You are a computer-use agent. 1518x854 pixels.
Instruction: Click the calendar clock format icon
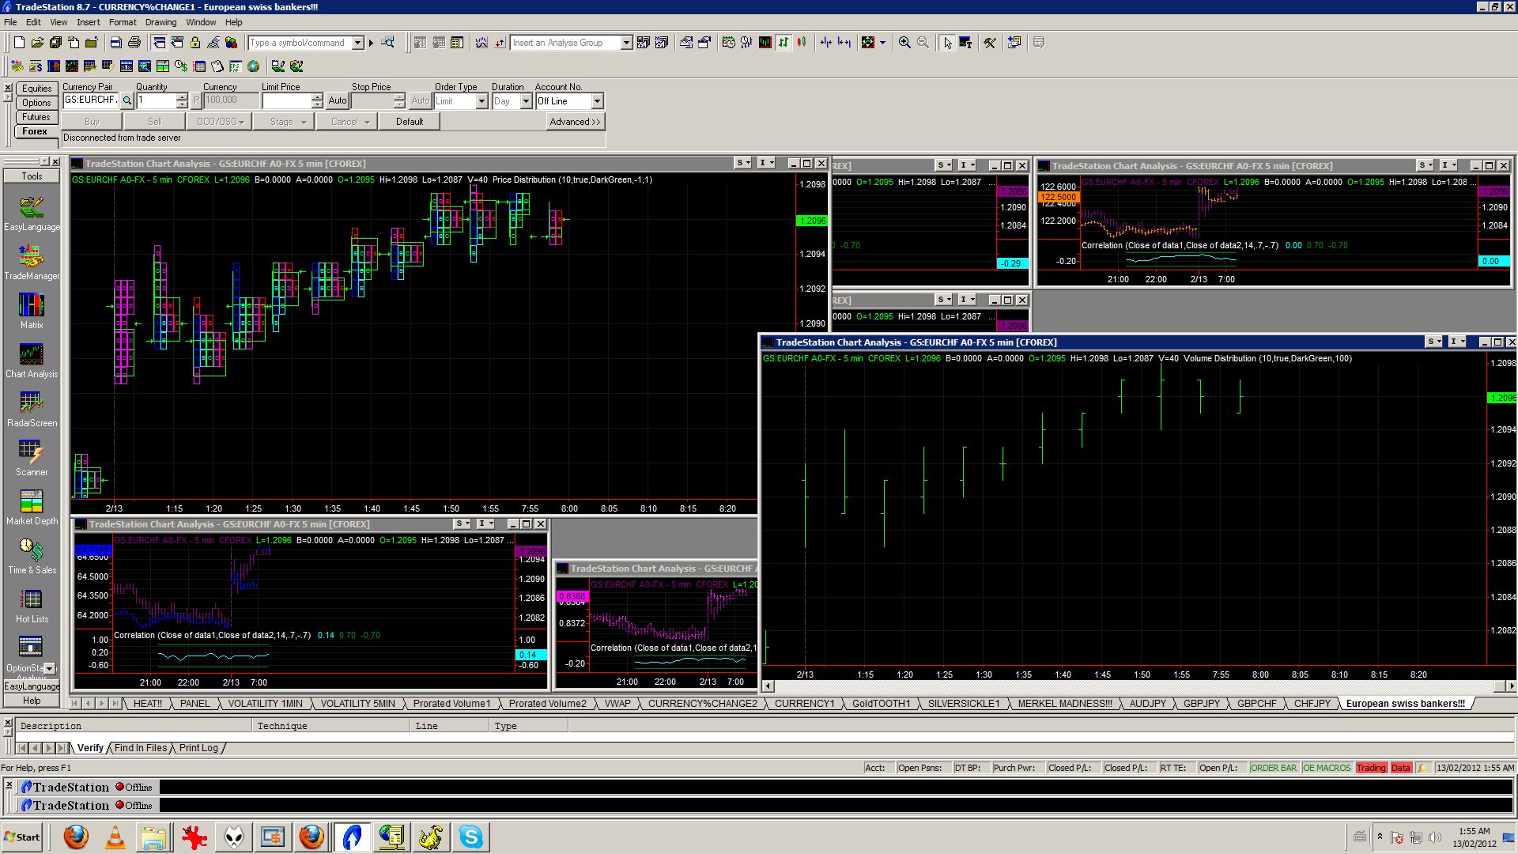729,43
